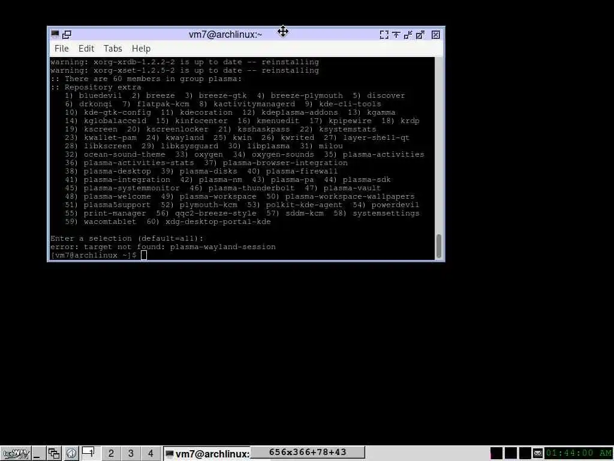Click the roll-up titlebar icon
The height and width of the screenshot is (461, 614).
tap(396, 35)
